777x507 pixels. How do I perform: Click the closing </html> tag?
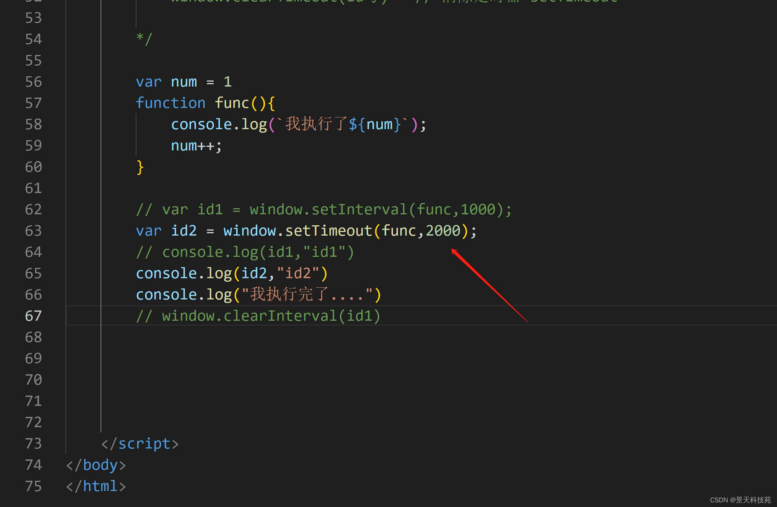[x=96, y=486]
